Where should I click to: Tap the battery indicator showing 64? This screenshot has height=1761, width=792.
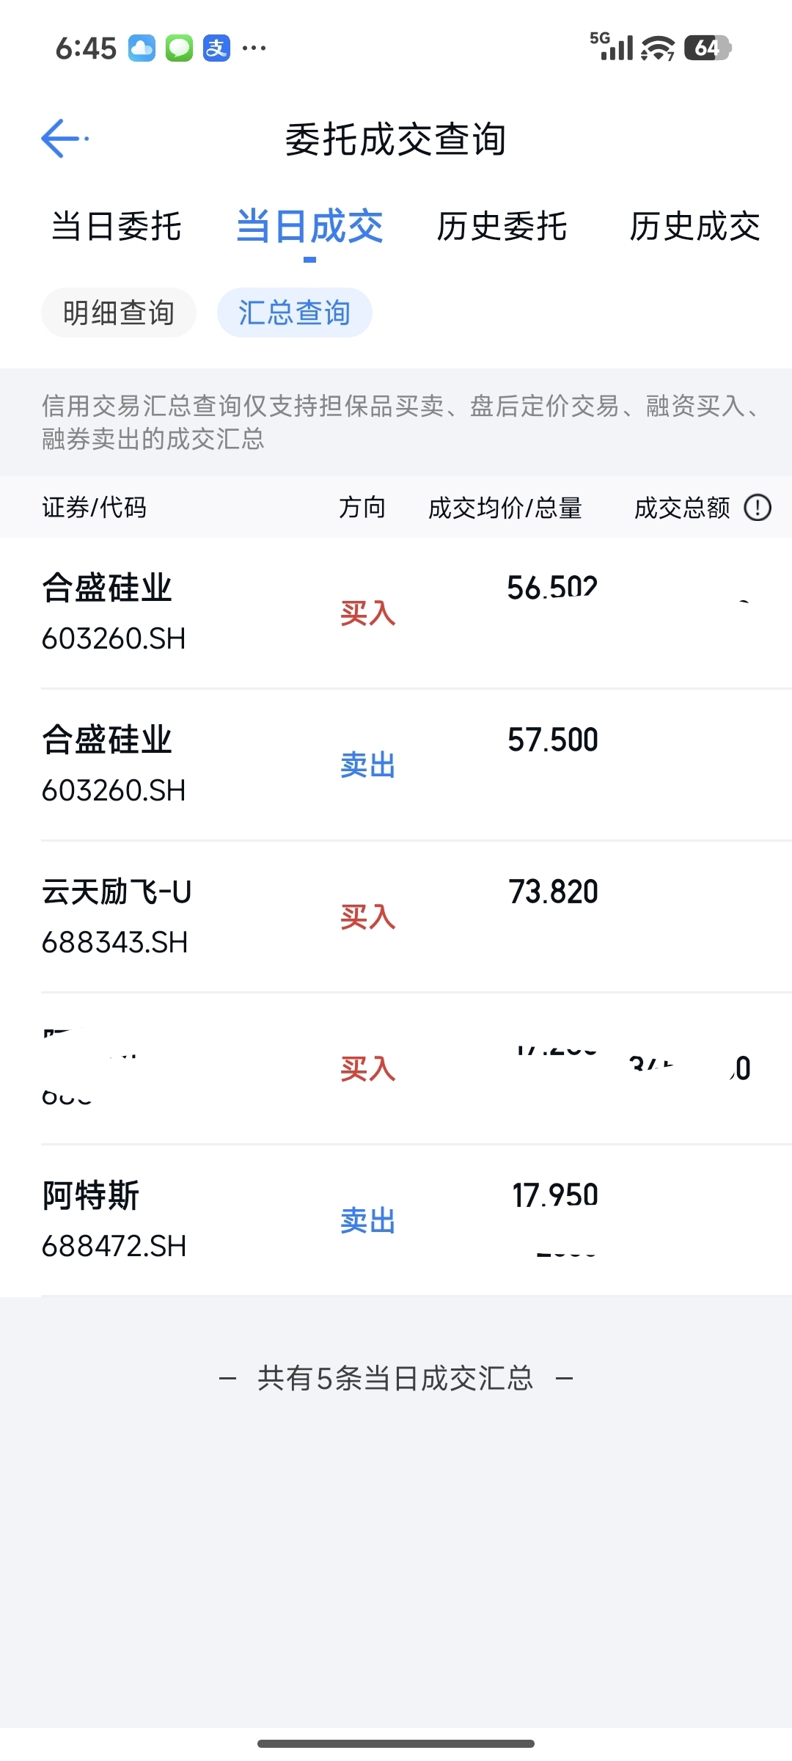pos(707,48)
